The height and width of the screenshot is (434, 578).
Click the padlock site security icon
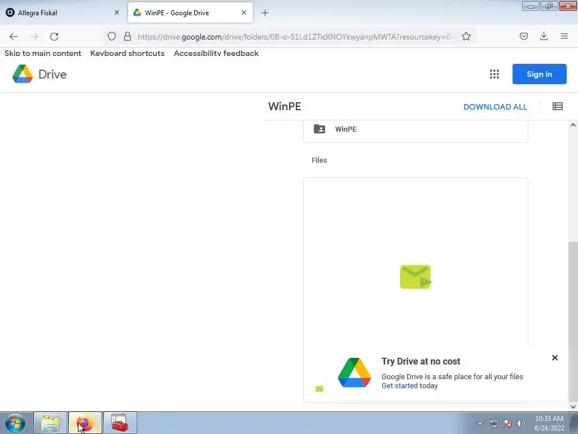[x=128, y=36]
